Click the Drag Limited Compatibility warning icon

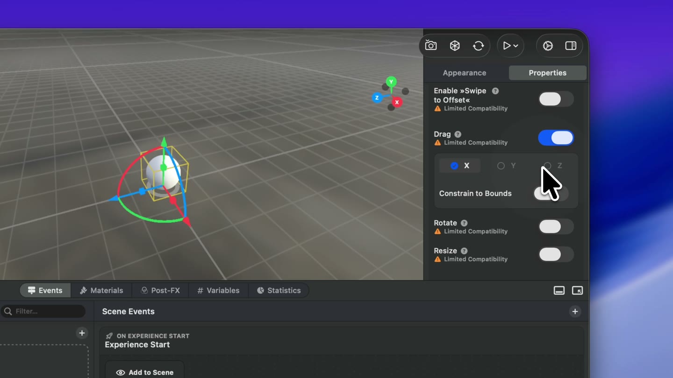[437, 143]
